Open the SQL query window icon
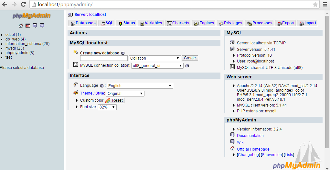 coord(28,26)
